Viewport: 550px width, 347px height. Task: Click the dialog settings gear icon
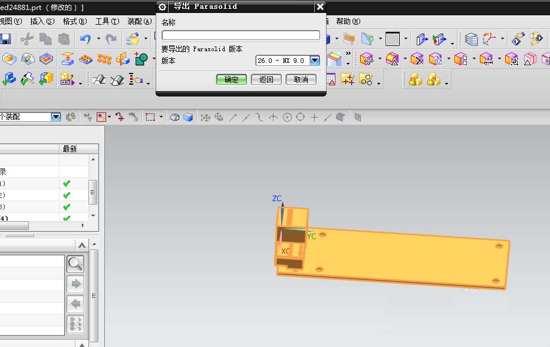click(162, 6)
